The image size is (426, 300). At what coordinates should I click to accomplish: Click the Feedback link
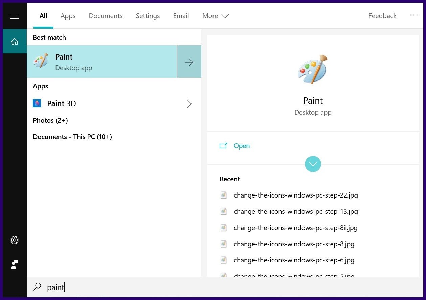point(382,16)
